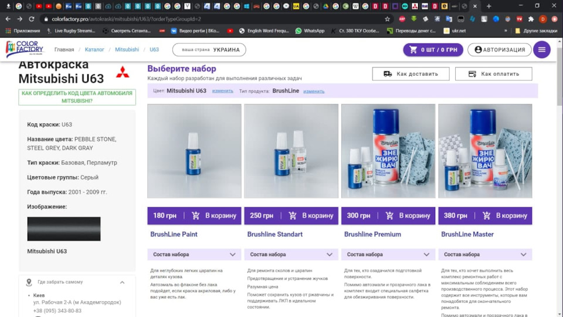
Task: Open the cart 0 ШТ / 0 ГРН
Action: pos(433,49)
